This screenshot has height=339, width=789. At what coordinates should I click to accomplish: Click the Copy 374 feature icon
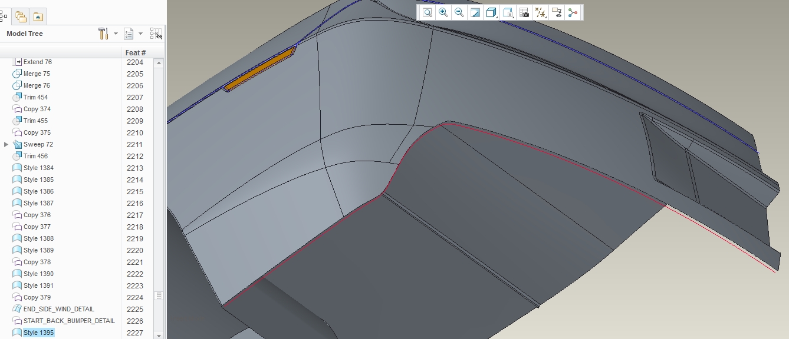coord(17,109)
